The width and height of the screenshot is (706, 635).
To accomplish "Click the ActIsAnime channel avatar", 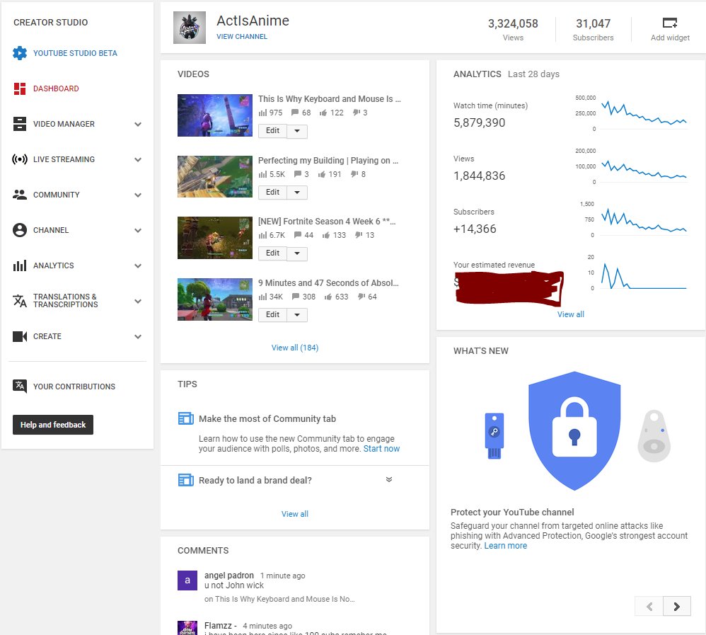I will point(190,28).
